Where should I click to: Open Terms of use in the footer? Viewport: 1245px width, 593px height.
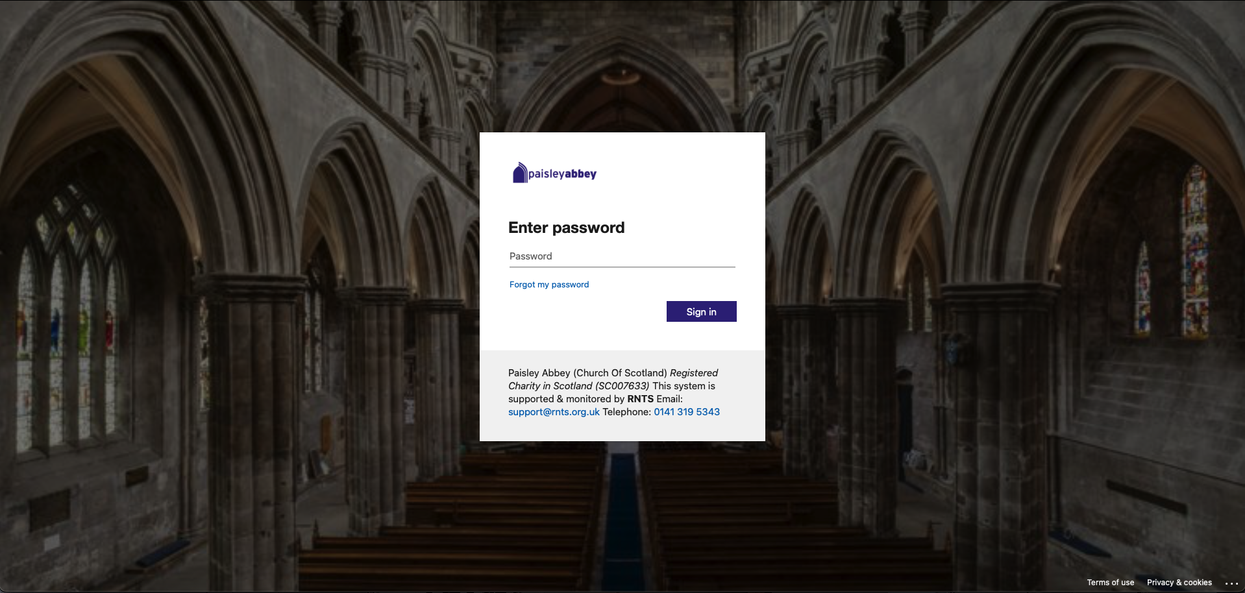1111,583
